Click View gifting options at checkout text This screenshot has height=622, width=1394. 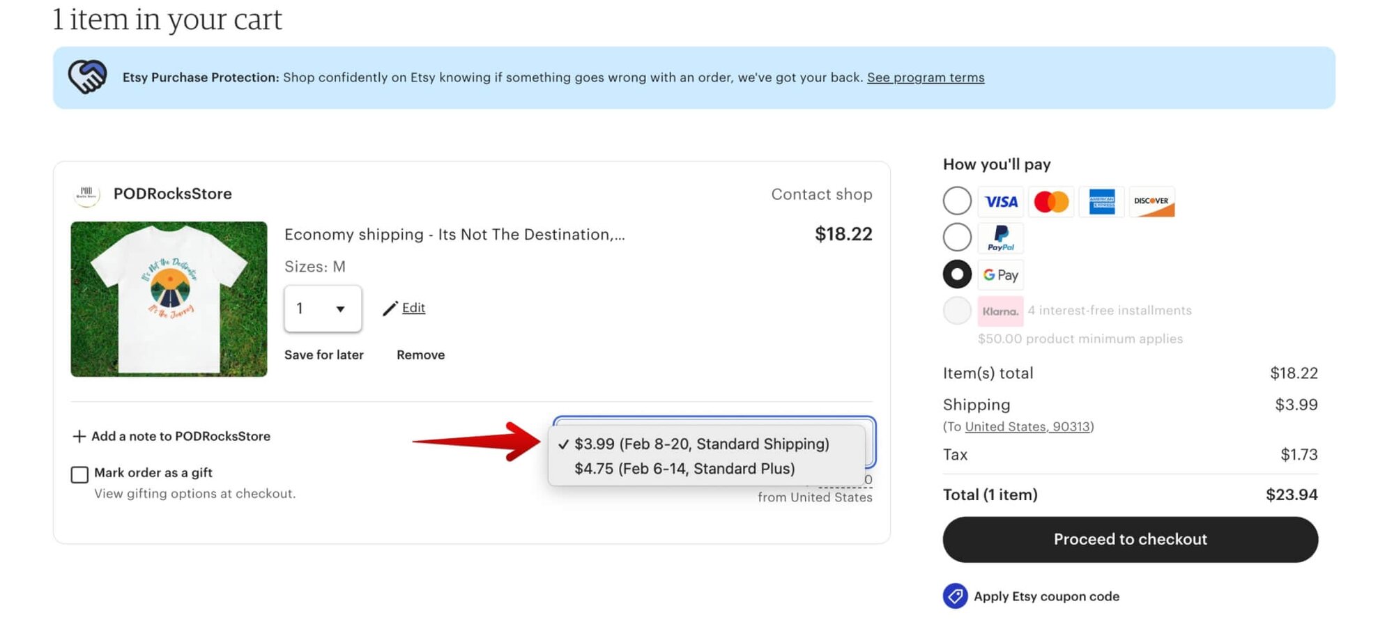point(195,493)
